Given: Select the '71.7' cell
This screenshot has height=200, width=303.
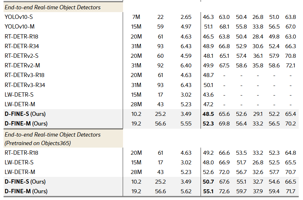Looking at the screenshot, I should click(x=291, y=191).
